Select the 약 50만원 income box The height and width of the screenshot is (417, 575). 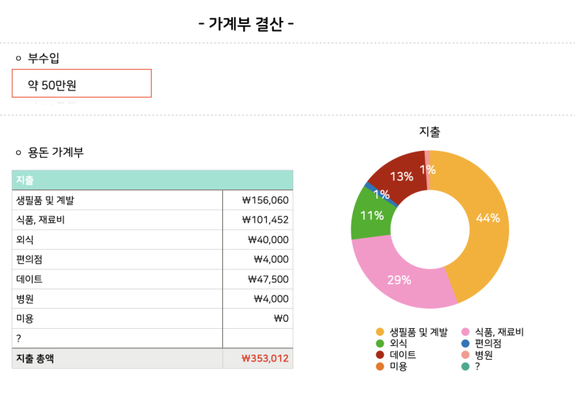coord(81,84)
